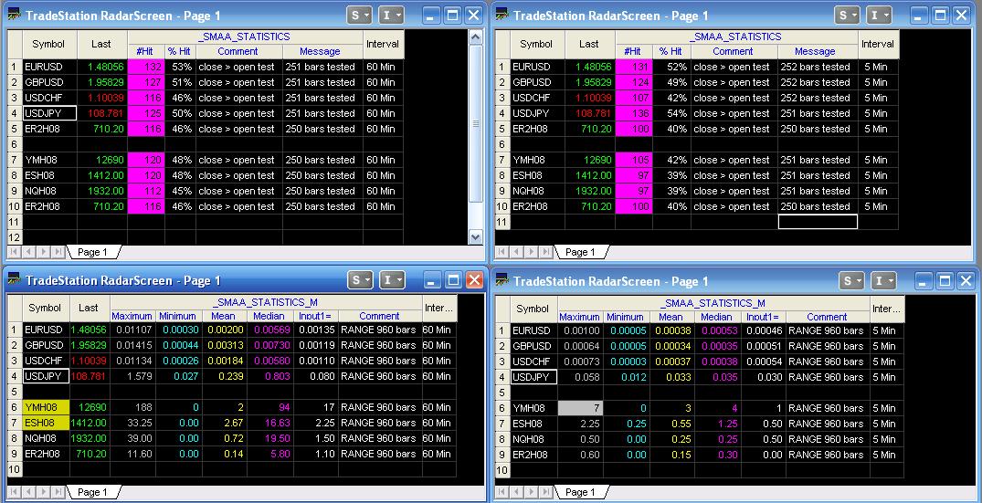Close the 60 Min SMAA_STATISTICS_M window
The image size is (982, 503).
click(475, 279)
